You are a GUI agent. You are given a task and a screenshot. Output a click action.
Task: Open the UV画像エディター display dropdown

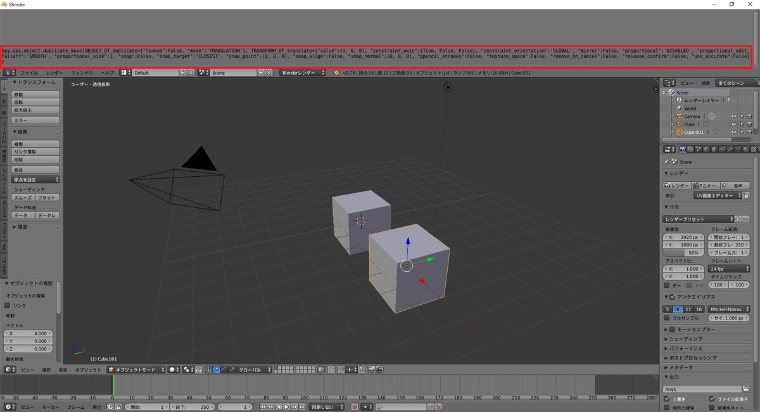pyautogui.click(x=718, y=196)
